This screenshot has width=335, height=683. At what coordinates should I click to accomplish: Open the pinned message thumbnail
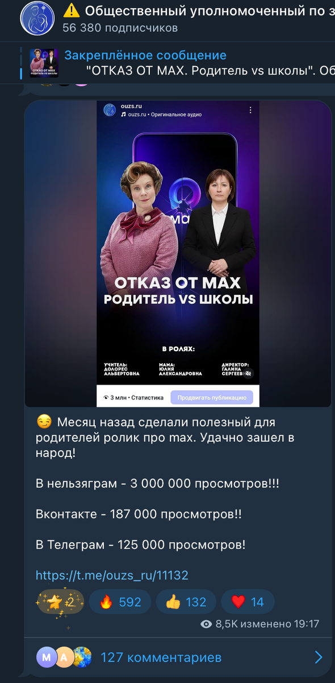pyautogui.click(x=44, y=63)
